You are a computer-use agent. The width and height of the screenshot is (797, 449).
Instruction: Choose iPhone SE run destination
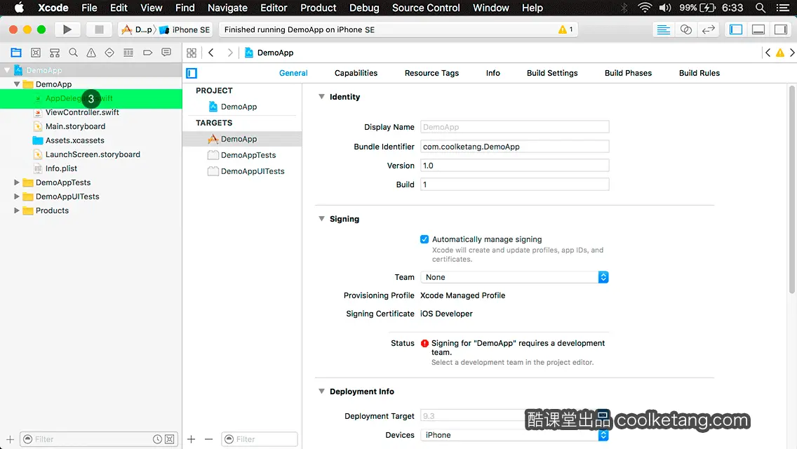185,29
